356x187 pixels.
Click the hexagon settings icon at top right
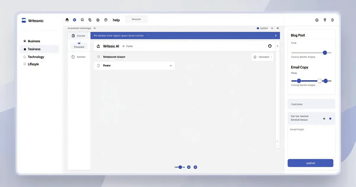[x=333, y=20]
